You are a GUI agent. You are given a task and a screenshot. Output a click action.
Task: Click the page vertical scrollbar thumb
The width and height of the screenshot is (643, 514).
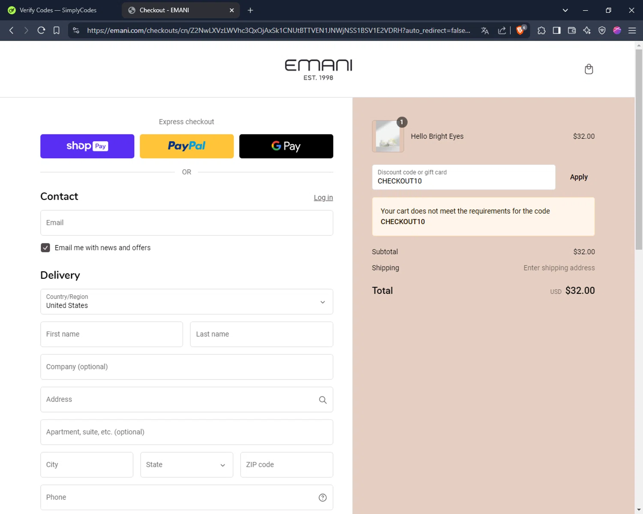[x=639, y=149]
